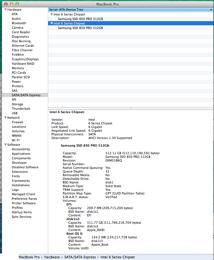214x260 pixels.
Task: Select USB hardware entry
Action: 15,113
